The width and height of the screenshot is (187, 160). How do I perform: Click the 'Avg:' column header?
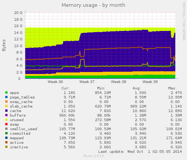(x=137, y=88)
